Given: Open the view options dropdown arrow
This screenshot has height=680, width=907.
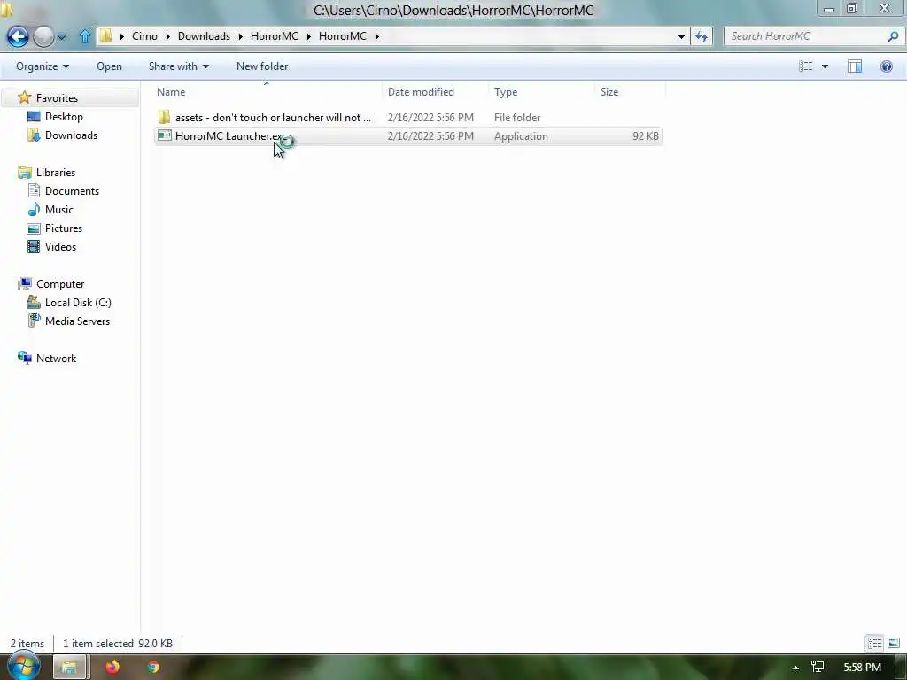Looking at the screenshot, I should tap(825, 66).
